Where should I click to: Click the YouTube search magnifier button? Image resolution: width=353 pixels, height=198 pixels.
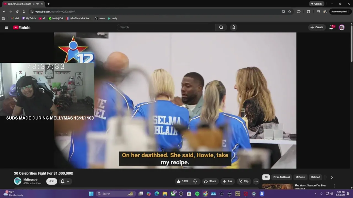pos(221,27)
